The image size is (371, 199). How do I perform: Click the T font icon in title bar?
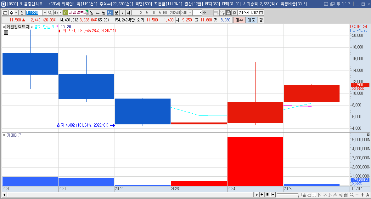(x=344, y=4)
